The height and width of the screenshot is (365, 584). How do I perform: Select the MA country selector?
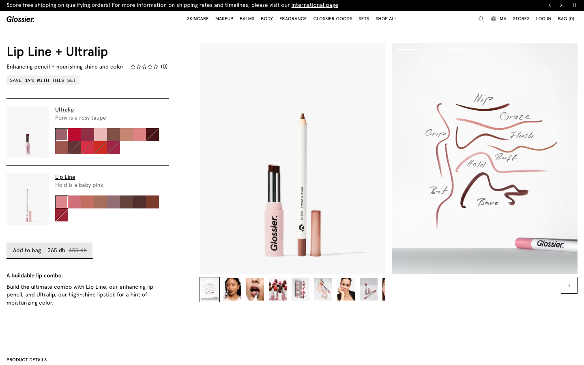tap(503, 19)
